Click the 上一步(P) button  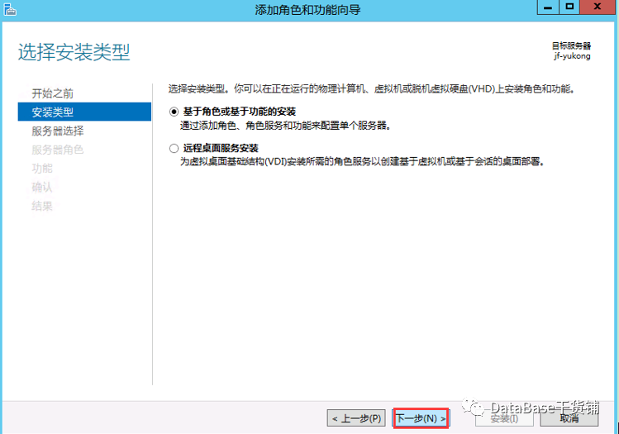point(356,418)
